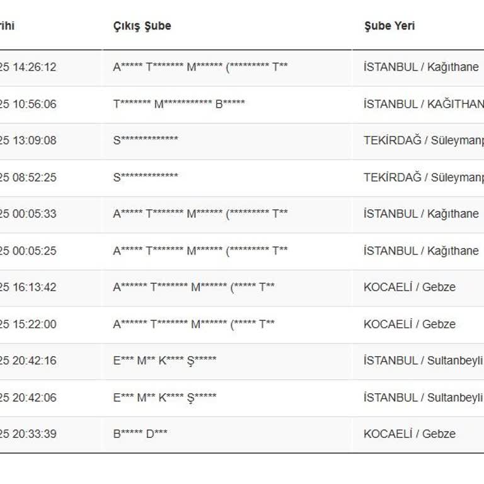The image size is (484, 484).
Task: Click the S************* branch cell at 13:09:08
Action: (146, 141)
